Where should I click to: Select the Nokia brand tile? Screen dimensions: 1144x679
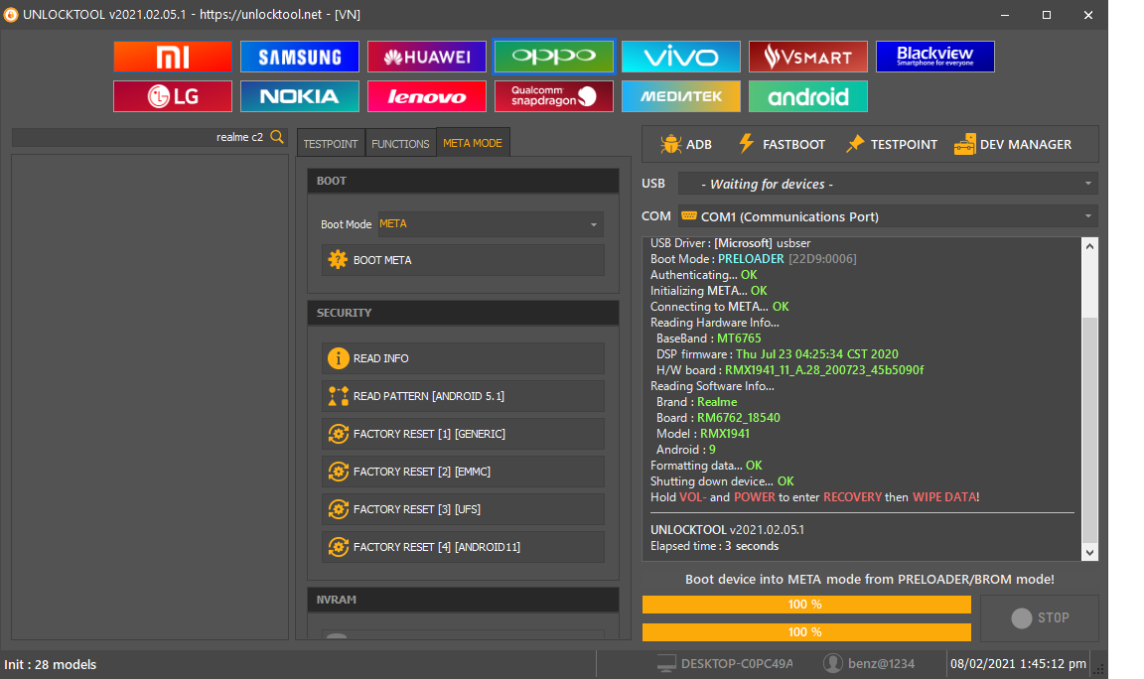(x=300, y=96)
